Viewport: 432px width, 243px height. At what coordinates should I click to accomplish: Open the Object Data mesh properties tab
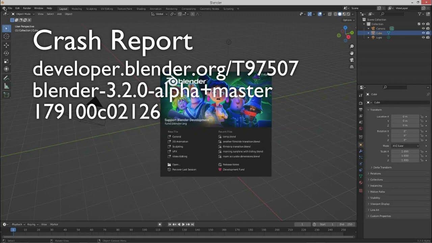point(361,176)
